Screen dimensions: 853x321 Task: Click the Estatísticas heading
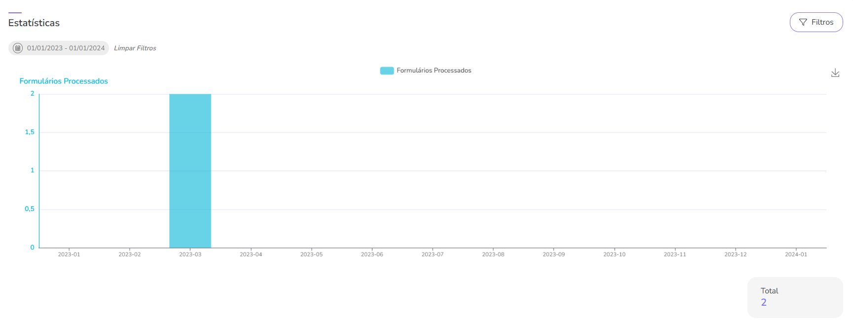[34, 23]
